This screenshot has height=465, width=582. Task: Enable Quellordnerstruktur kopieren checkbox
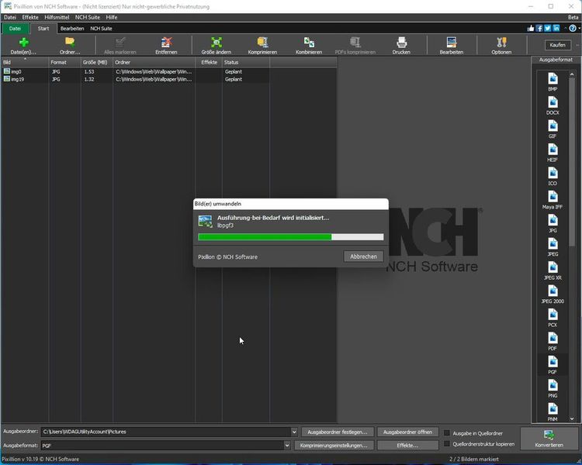[x=447, y=444]
